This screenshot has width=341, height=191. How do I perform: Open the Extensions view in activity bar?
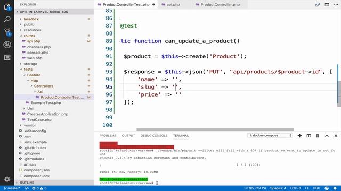[x=7, y=57]
